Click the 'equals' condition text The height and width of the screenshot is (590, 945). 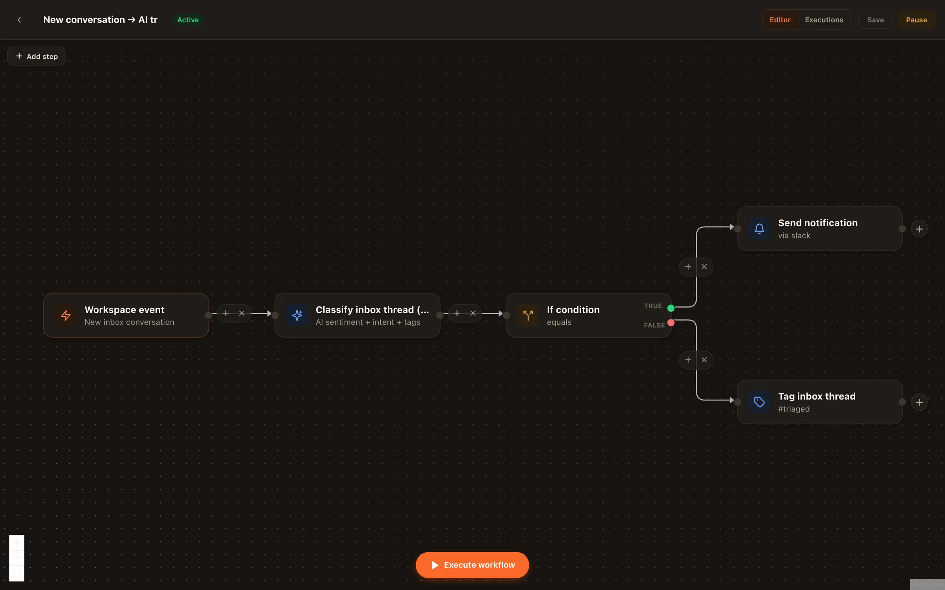pyautogui.click(x=559, y=322)
